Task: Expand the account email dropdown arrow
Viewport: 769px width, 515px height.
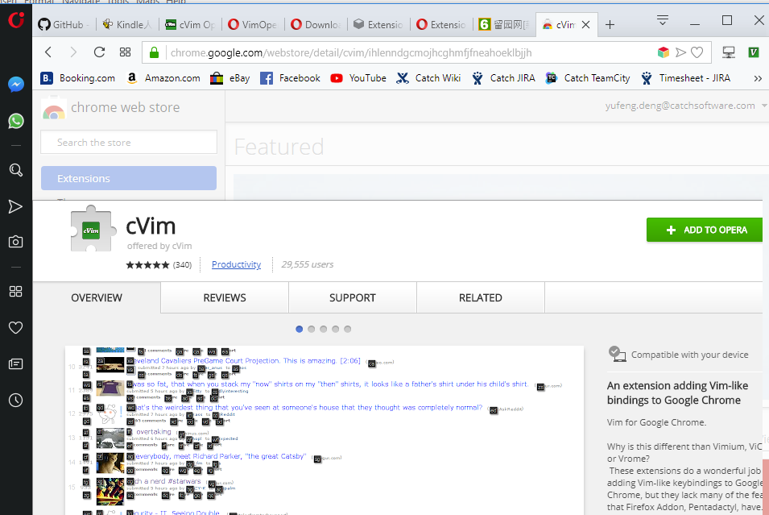Action: 764,106
